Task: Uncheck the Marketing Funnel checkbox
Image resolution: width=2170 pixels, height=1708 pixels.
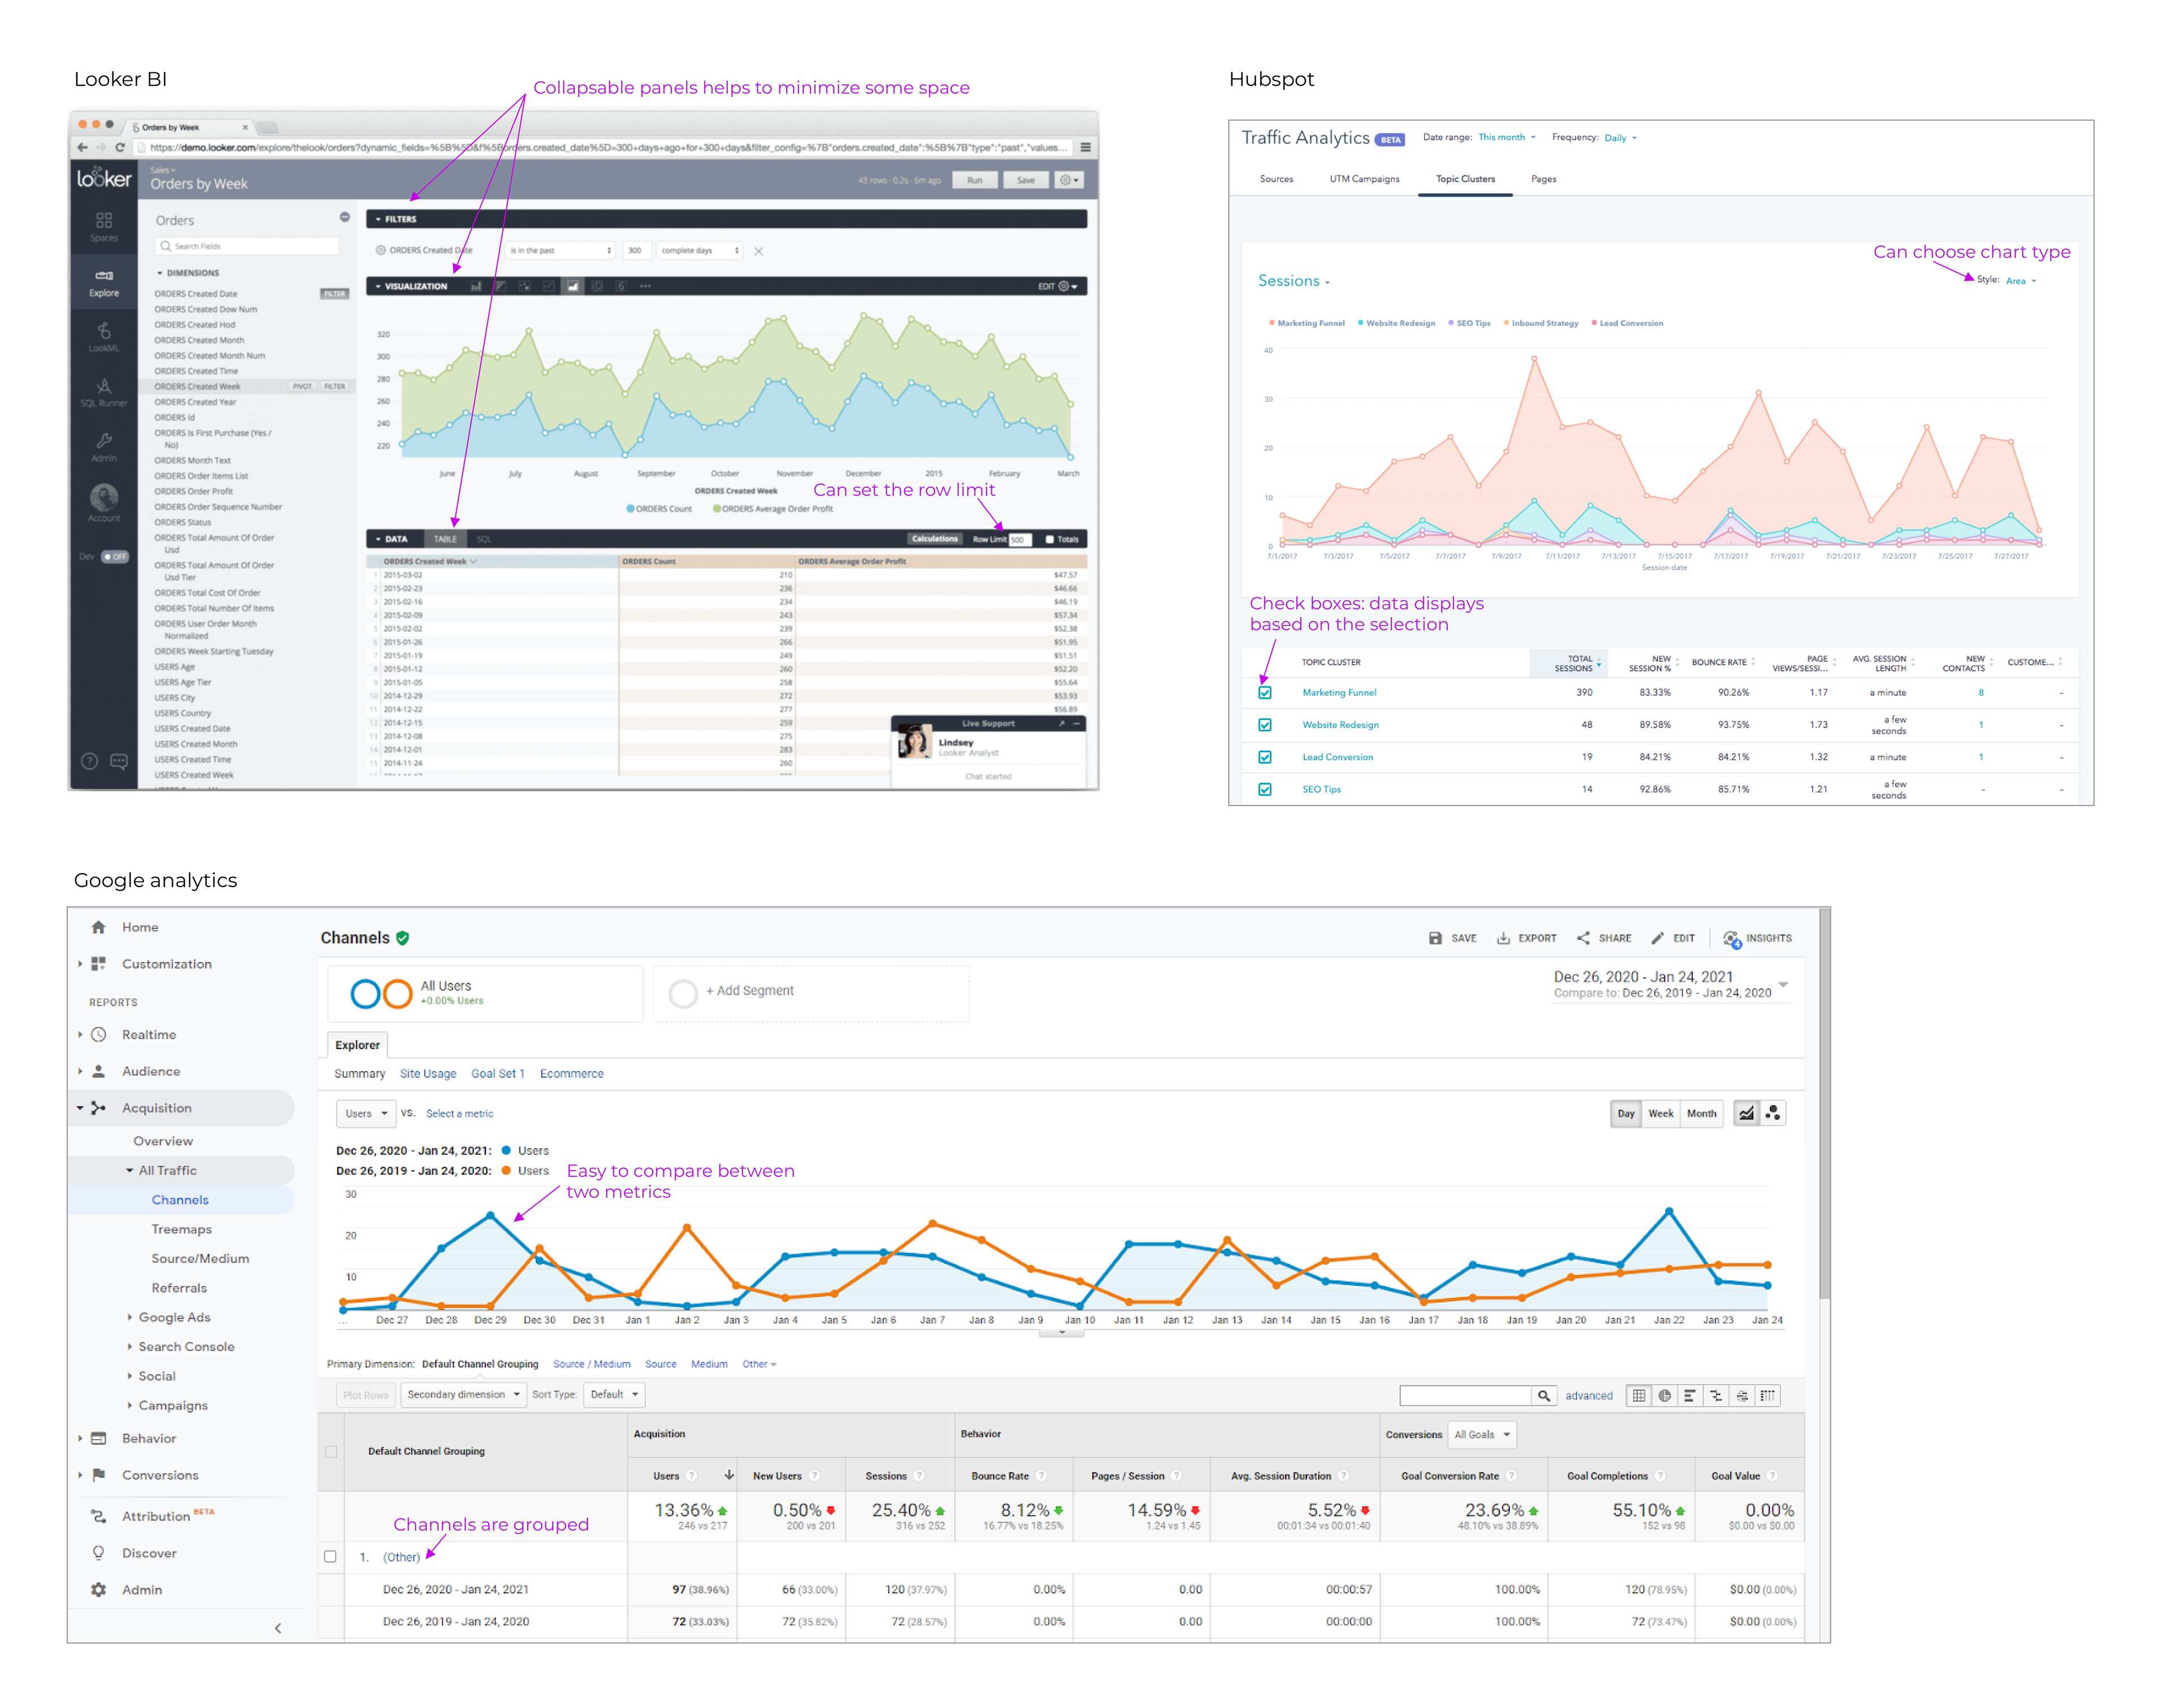Action: click(x=1265, y=692)
